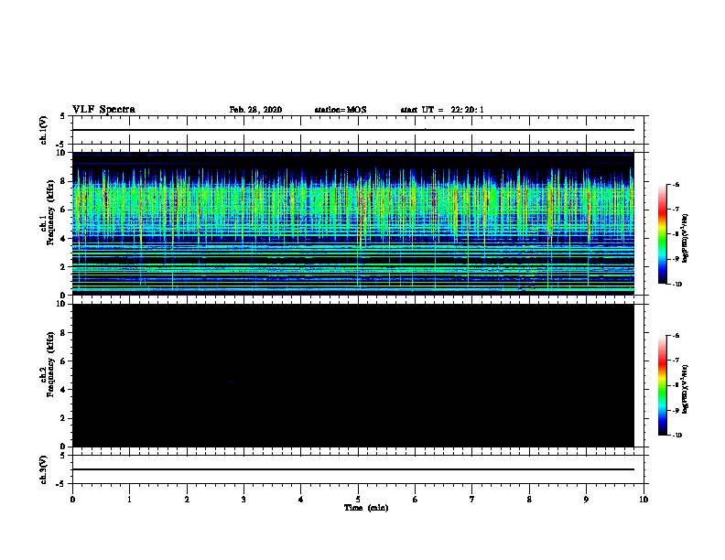Click the time axis tick label "0"
The width and height of the screenshot is (725, 560).
pos(72,500)
